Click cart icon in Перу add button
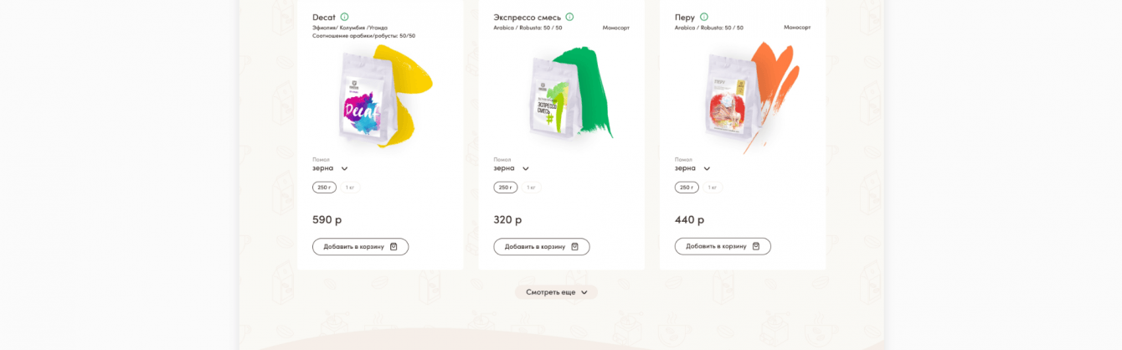The image size is (1122, 350). pos(756,246)
